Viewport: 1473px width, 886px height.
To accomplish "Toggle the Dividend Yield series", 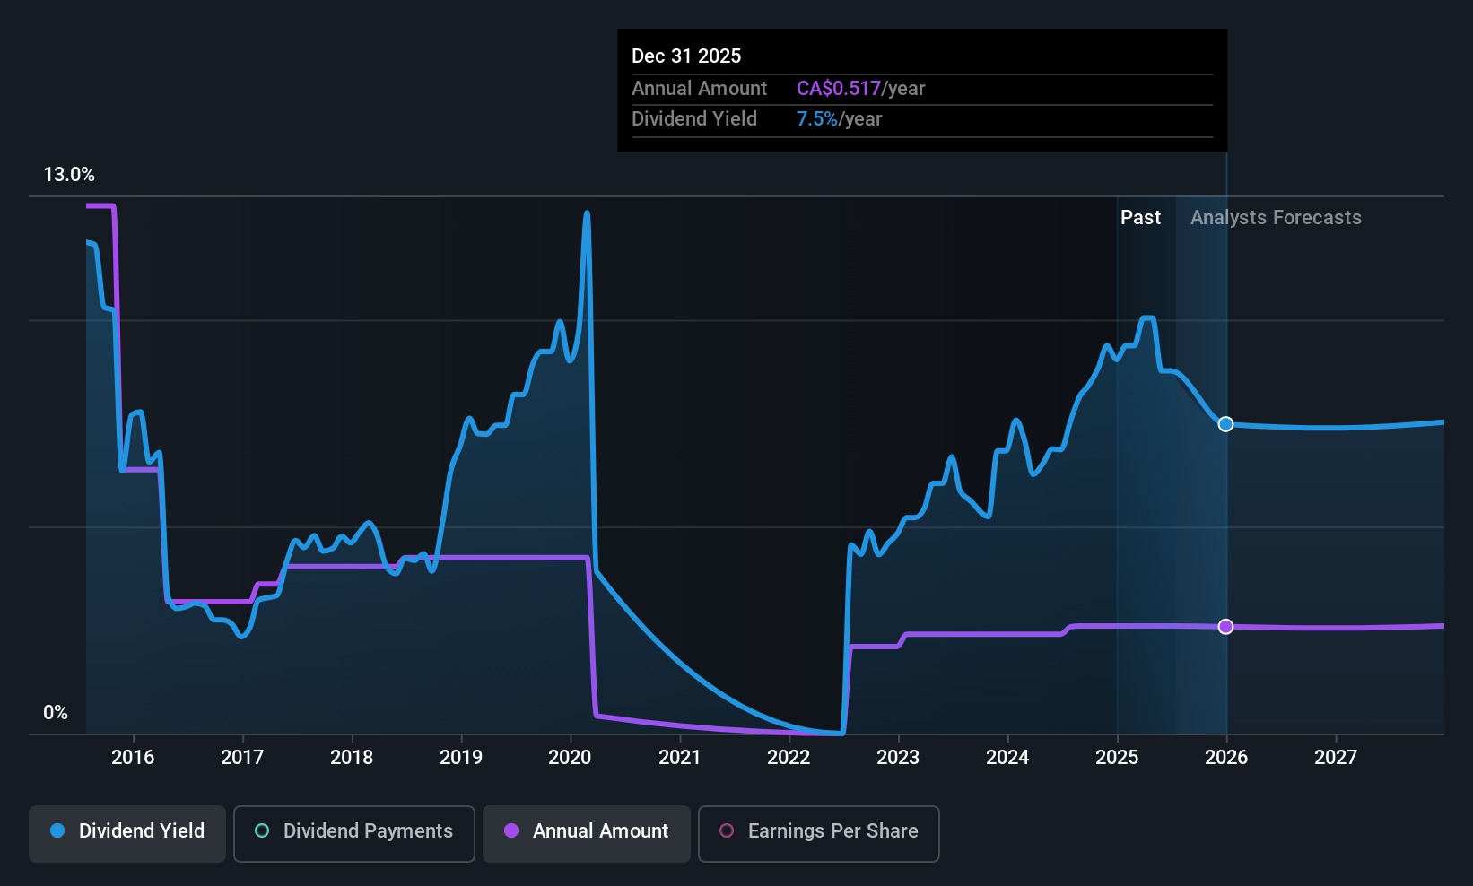I will point(127,833).
